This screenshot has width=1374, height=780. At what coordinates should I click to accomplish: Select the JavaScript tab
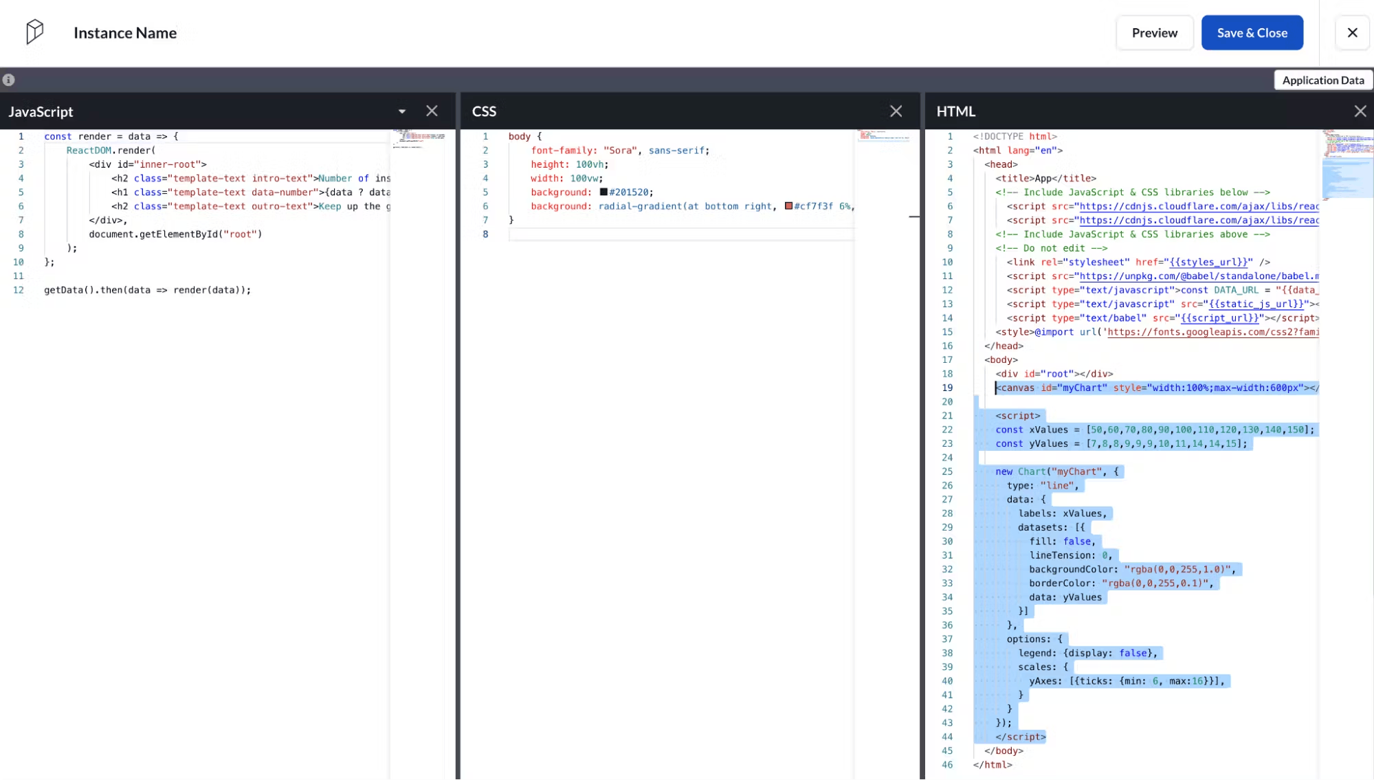(41, 111)
